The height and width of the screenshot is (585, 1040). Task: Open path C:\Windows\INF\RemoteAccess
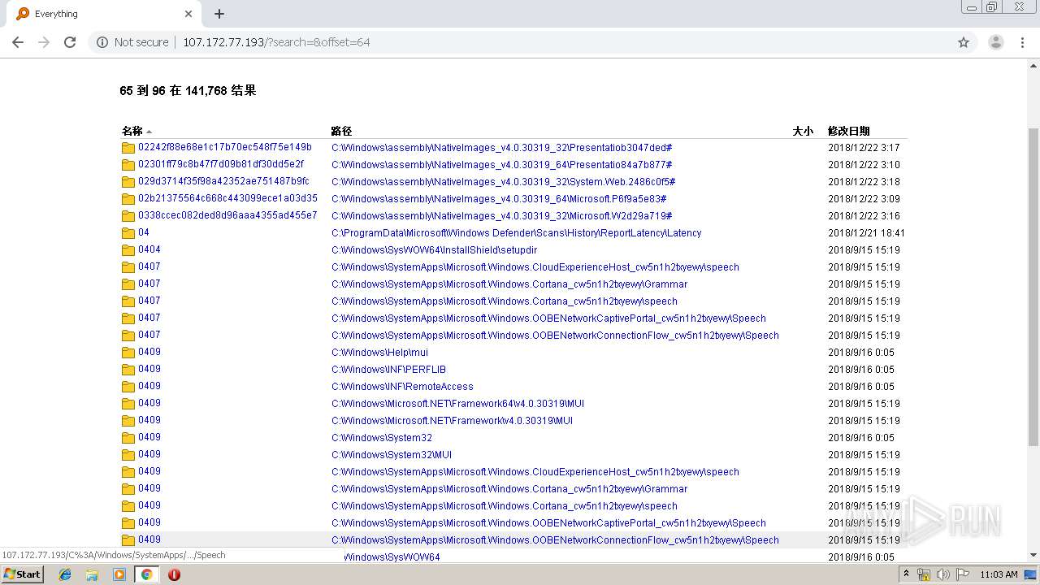coord(402,387)
